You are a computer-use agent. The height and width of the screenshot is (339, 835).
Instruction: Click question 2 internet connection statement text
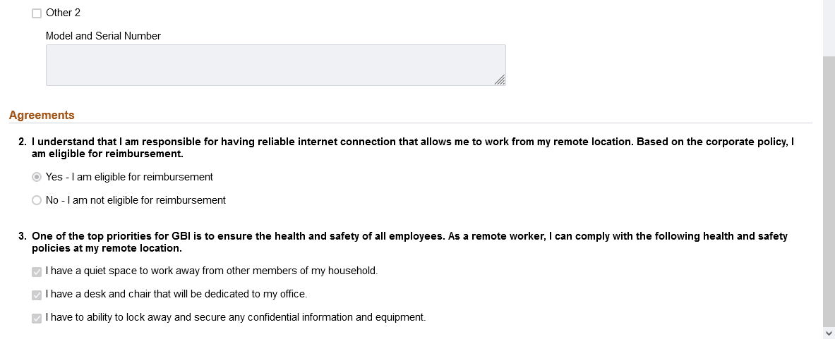click(413, 148)
